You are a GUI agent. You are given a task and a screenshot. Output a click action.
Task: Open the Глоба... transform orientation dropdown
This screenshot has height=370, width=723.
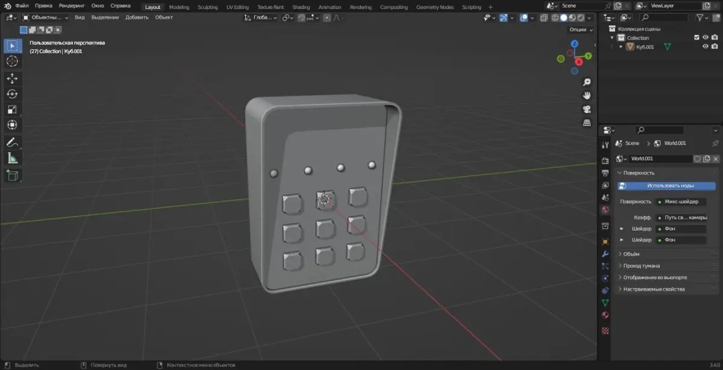pyautogui.click(x=261, y=17)
